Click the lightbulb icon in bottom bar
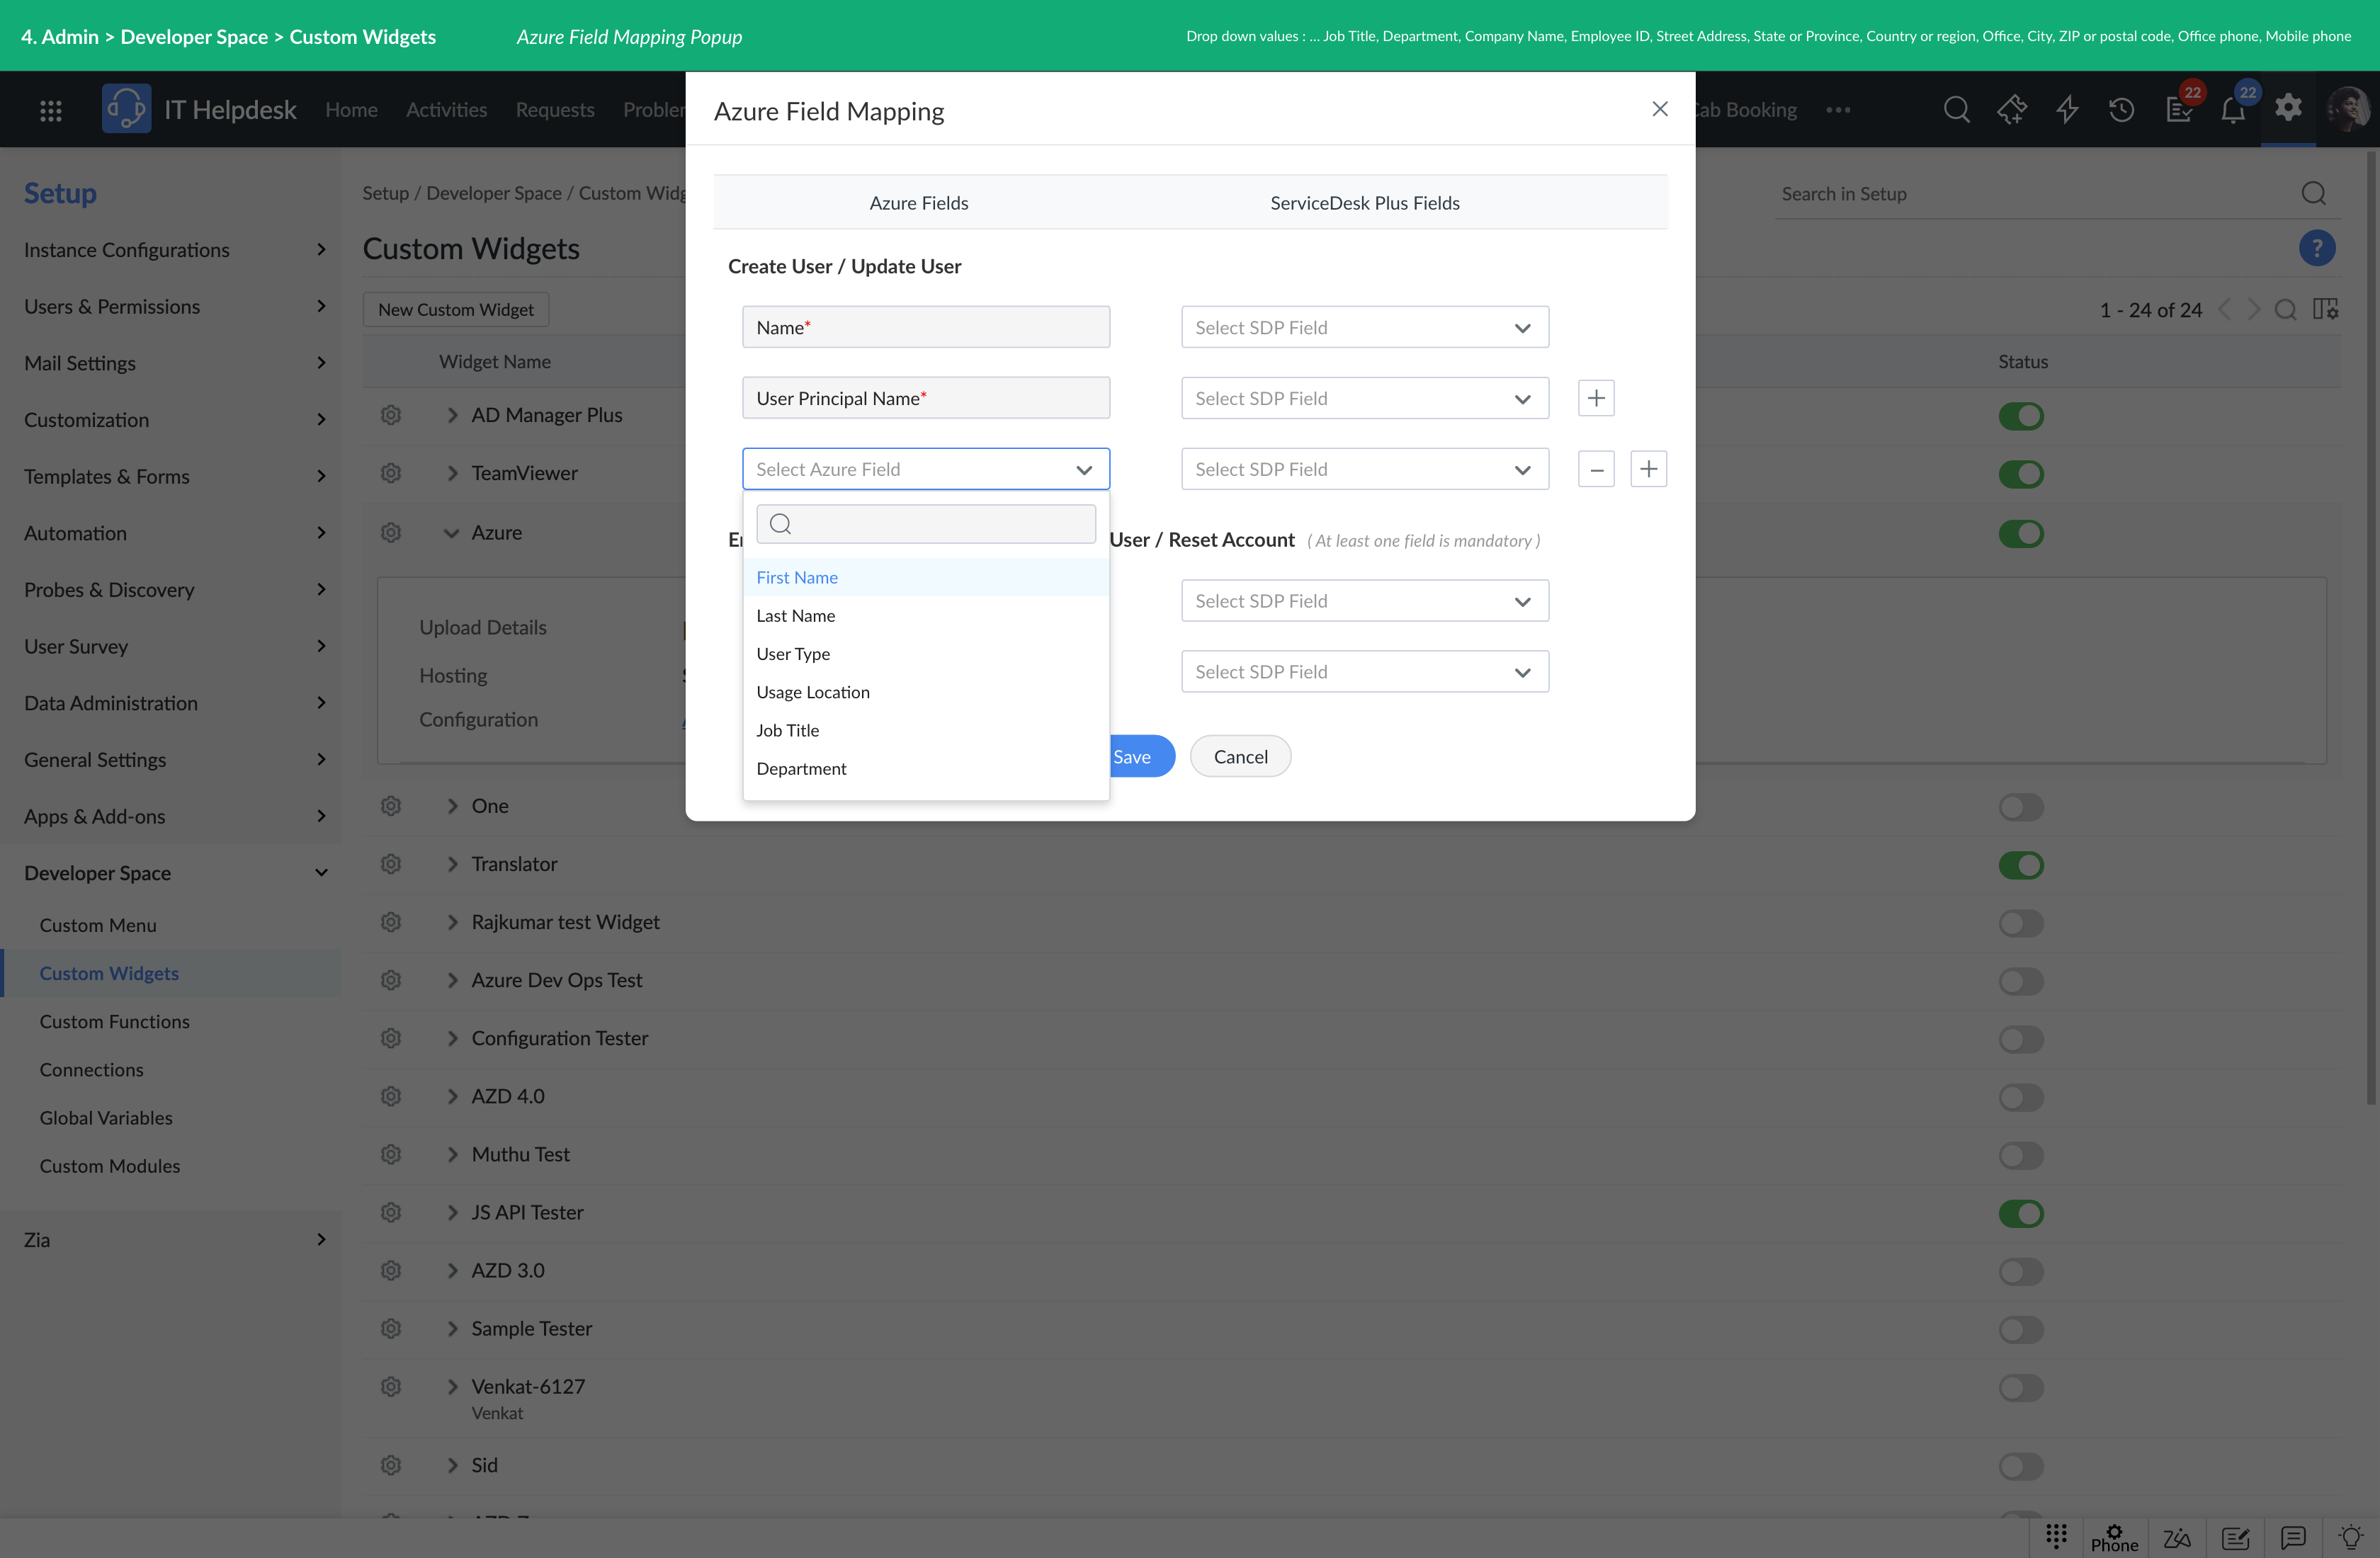Image resolution: width=2380 pixels, height=1558 pixels. pos(2351,1537)
